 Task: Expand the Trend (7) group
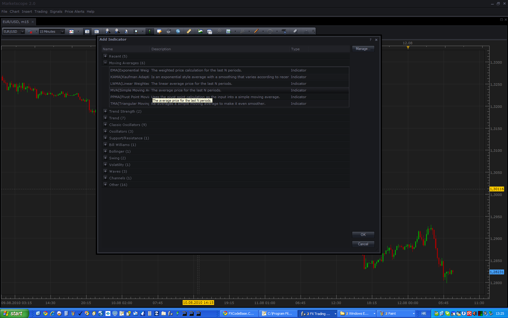coord(105,118)
